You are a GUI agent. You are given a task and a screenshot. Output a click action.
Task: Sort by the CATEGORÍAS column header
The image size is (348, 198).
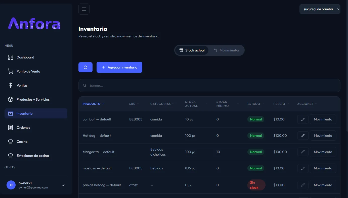point(162,104)
